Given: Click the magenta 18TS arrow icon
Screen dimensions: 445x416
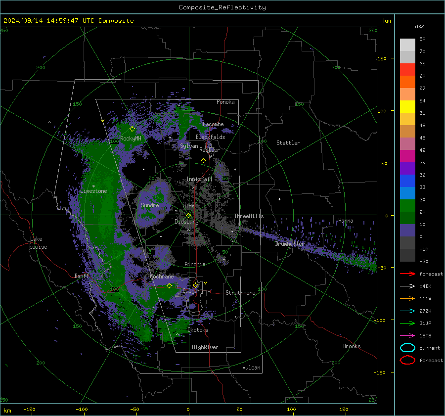Looking at the screenshot, I should [x=407, y=336].
